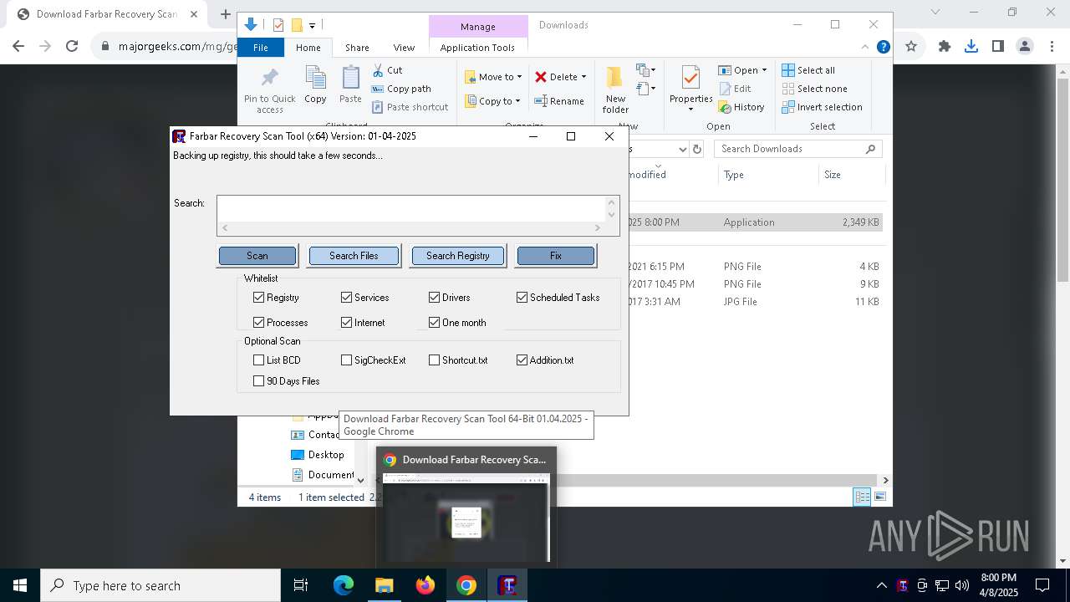Open the Application Tools tab

tap(477, 48)
